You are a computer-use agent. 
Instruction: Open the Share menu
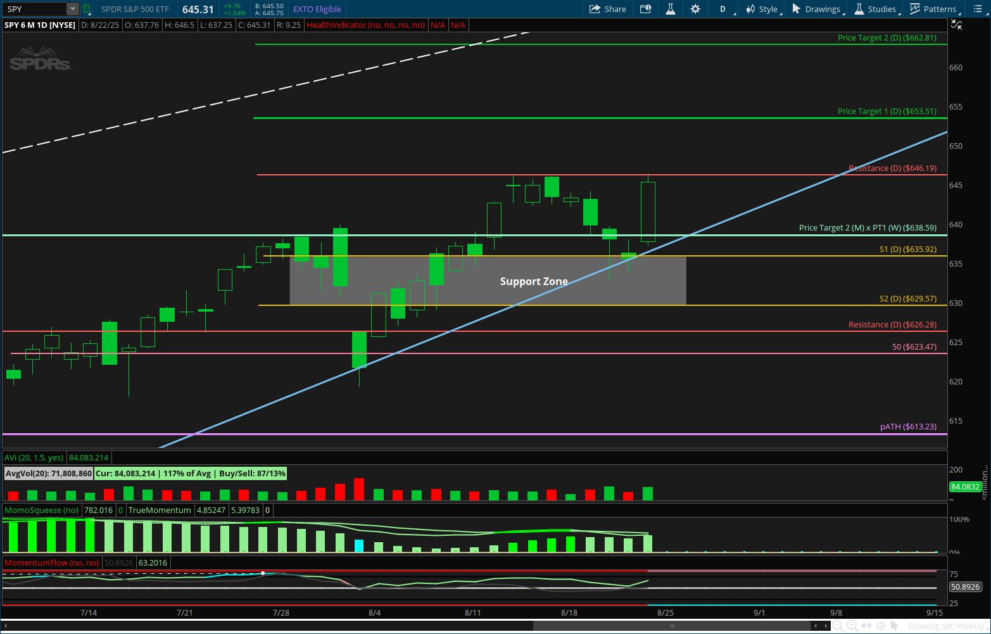(608, 9)
